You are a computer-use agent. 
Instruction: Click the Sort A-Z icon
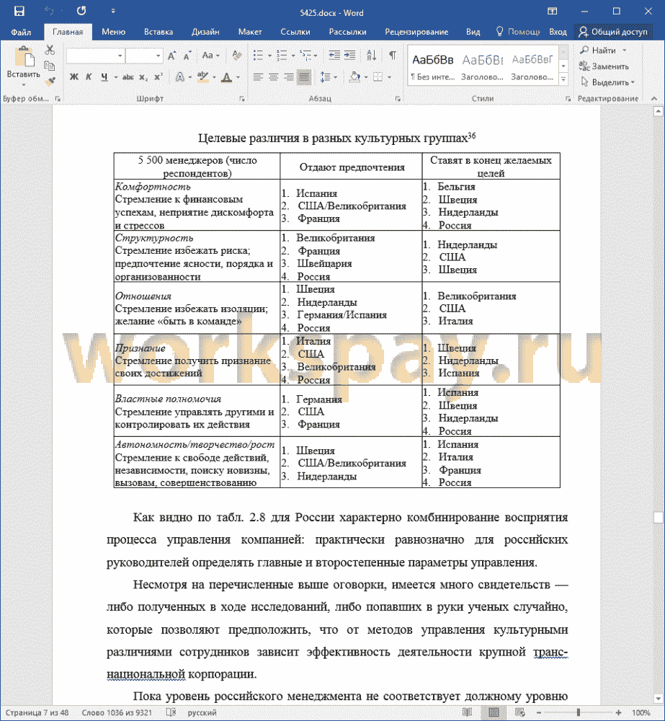coord(371,56)
